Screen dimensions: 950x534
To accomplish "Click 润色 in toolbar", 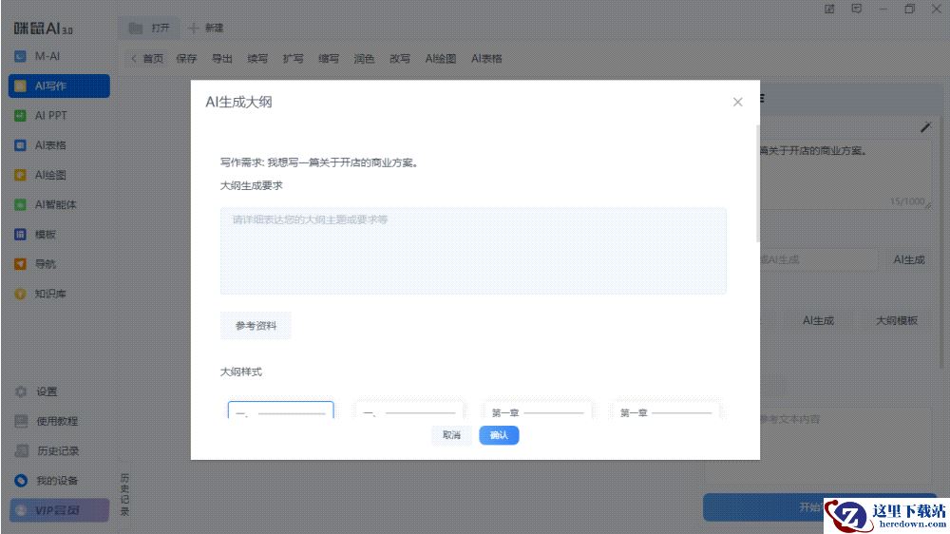I will click(364, 59).
